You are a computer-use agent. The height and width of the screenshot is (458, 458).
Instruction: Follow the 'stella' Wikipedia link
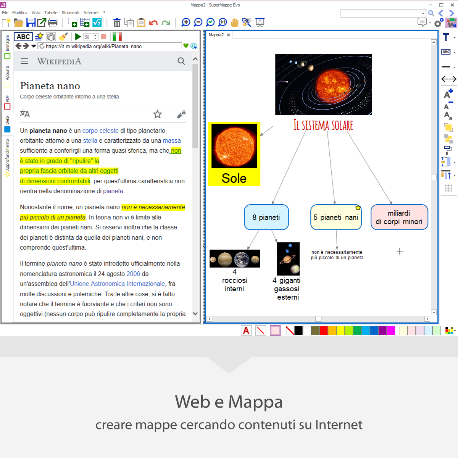tap(90, 140)
